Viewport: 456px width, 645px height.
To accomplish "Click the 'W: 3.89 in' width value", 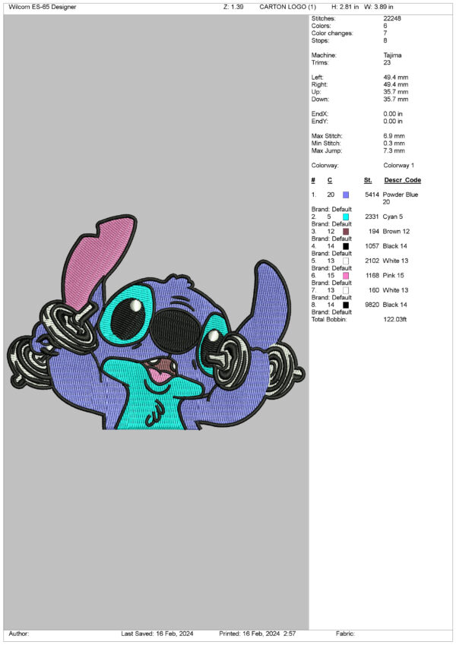I will pyautogui.click(x=378, y=7).
